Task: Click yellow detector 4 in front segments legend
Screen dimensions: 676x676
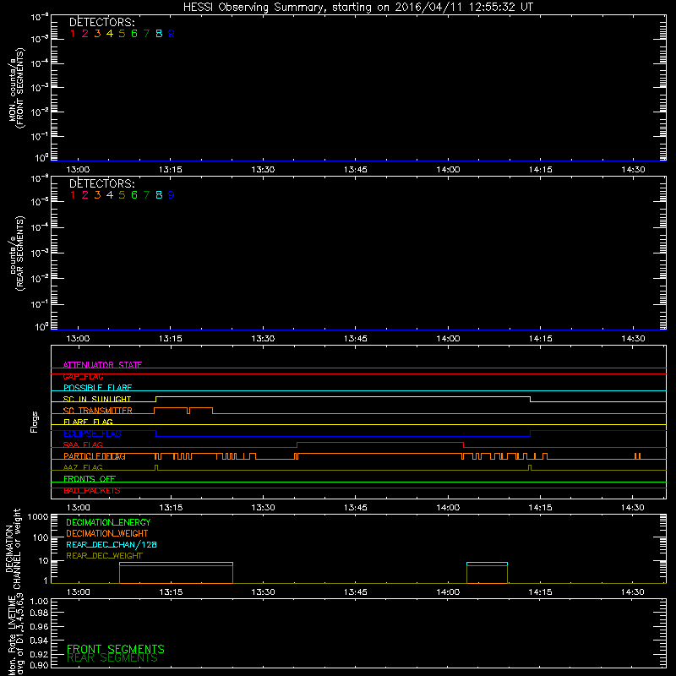Action: tap(110, 34)
